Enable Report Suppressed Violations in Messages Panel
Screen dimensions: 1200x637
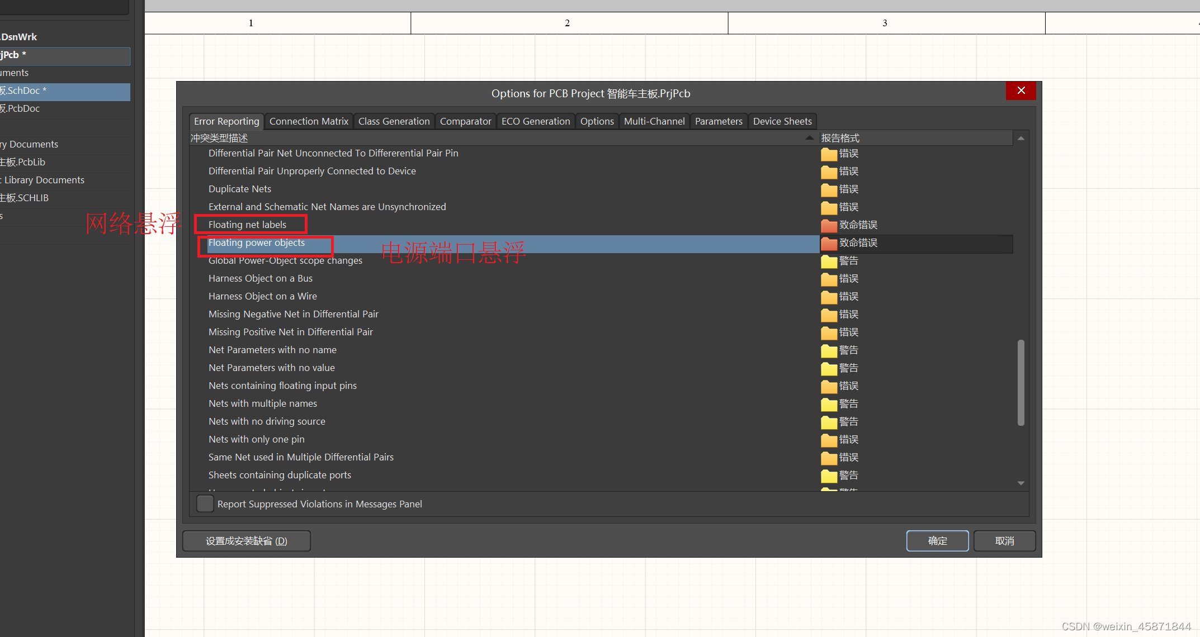point(205,503)
